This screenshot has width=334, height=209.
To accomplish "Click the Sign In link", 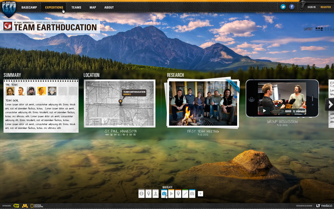I will (x=311, y=7).
